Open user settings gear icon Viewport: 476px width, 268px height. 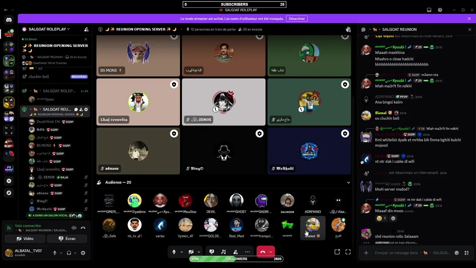83,253
